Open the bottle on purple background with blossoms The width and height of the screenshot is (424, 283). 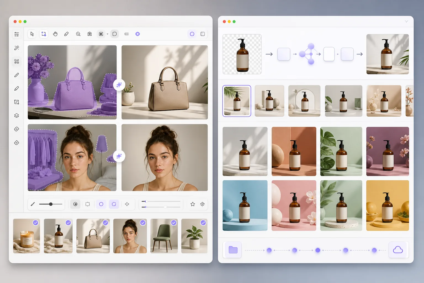pos(388,151)
